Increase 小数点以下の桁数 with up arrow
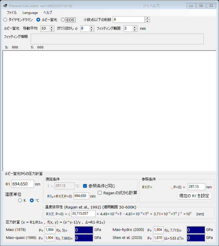The width and height of the screenshot is (219, 246). [x=147, y=18]
